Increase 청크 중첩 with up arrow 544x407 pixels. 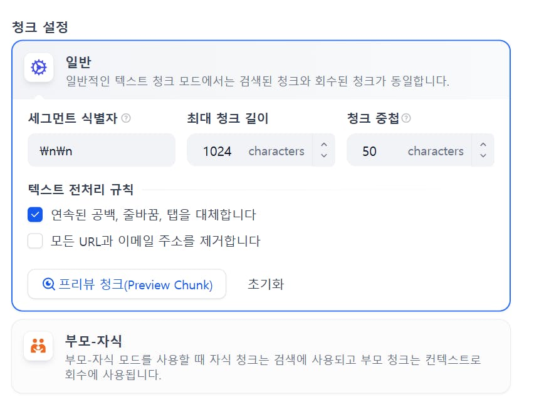483,145
